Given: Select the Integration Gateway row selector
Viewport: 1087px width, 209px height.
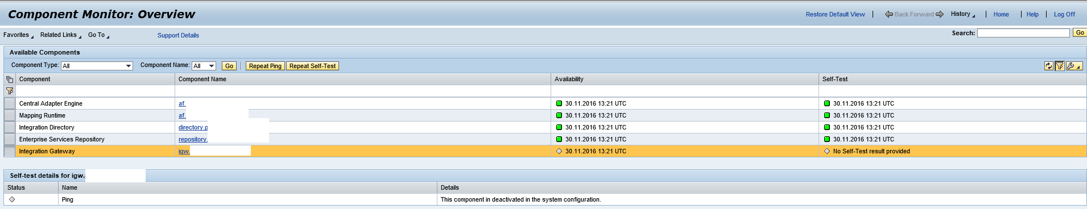Looking at the screenshot, I should (x=10, y=151).
